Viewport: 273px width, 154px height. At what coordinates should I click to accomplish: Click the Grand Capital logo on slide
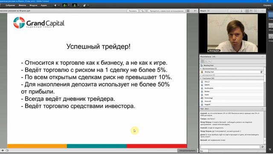[39, 23]
